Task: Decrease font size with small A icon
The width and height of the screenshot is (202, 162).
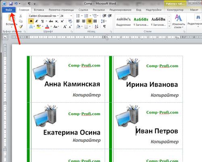Action: (x=70, y=27)
